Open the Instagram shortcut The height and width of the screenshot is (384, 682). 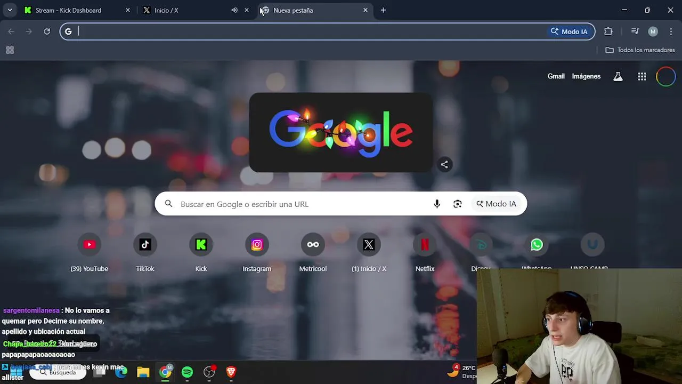[257, 254]
